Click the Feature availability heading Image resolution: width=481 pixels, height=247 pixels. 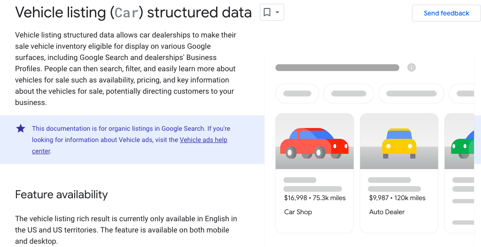coord(62,195)
